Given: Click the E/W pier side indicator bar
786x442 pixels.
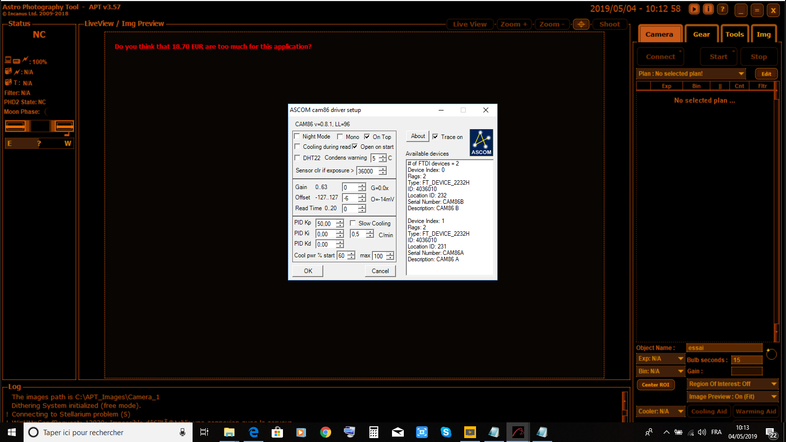Looking at the screenshot, I should click(39, 143).
